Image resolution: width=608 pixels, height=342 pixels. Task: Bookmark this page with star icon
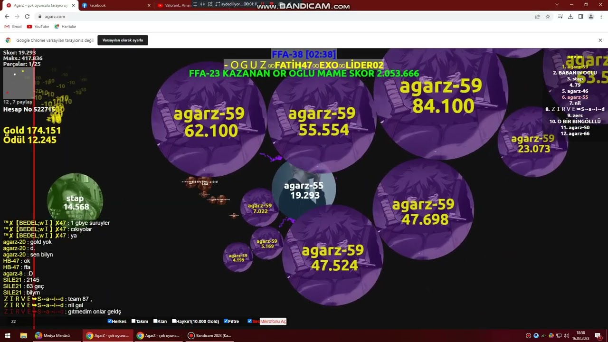point(548,16)
